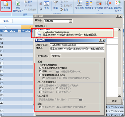
Task: Click the Reapply (重新套用) filter item
Action: click(66, 6)
